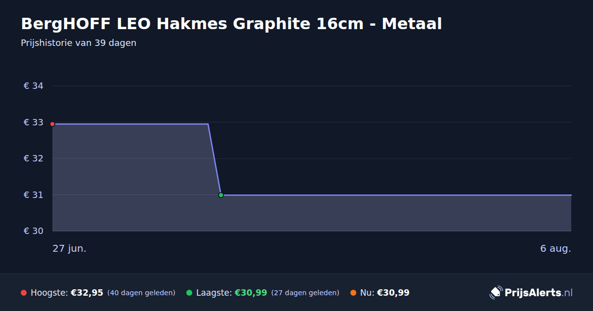Image resolution: width=593 pixels, height=311 pixels.
Task: Click the 27 dagen geleden note
Action: [x=305, y=293]
